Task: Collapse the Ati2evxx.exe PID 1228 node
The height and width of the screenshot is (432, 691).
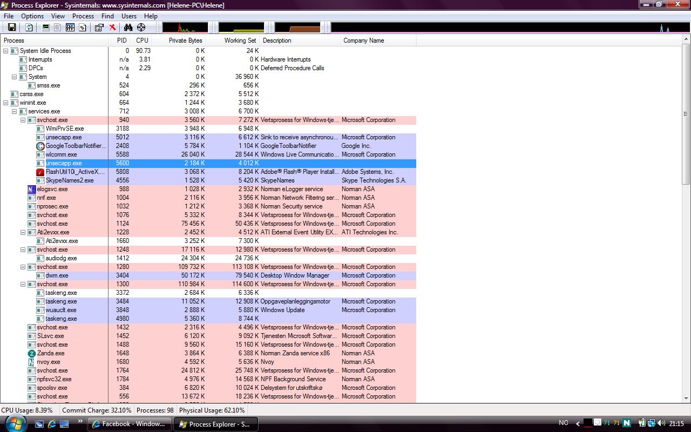Action: (23, 232)
